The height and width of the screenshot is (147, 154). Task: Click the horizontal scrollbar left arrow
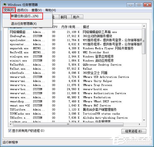pos(11,124)
